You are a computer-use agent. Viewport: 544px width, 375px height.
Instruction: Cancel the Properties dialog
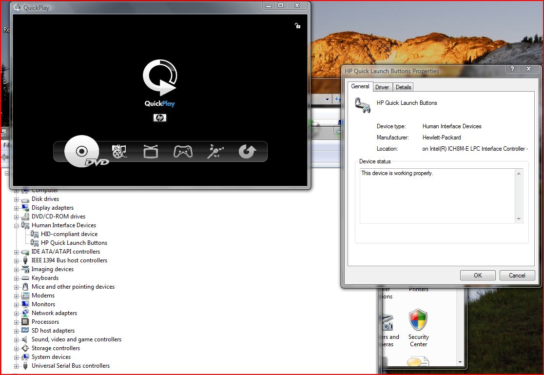(x=517, y=276)
